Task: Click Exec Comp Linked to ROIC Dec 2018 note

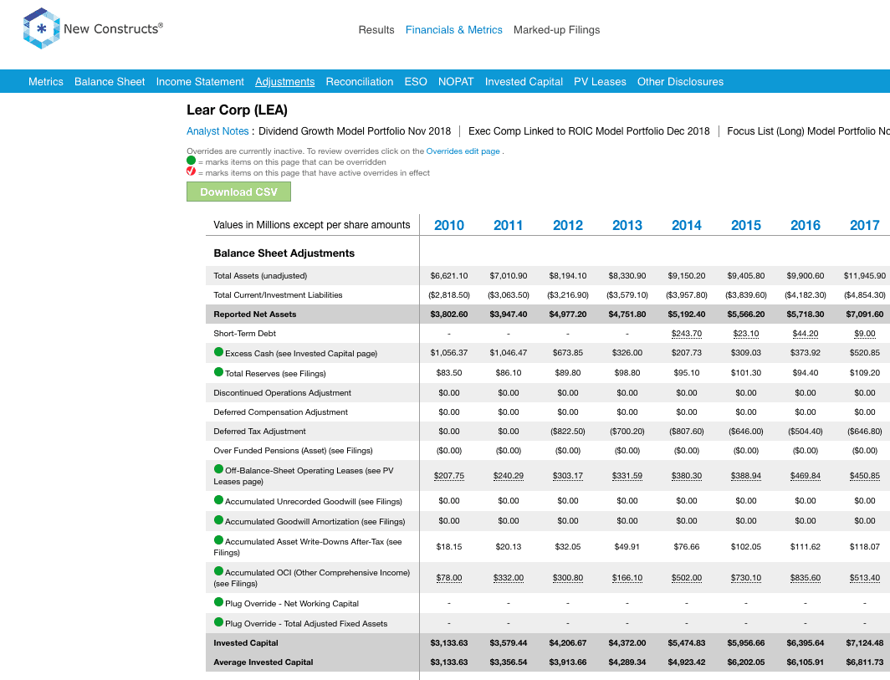Action: (x=589, y=131)
